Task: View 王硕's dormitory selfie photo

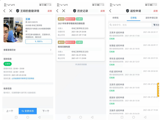Action: click(x=13, y=30)
